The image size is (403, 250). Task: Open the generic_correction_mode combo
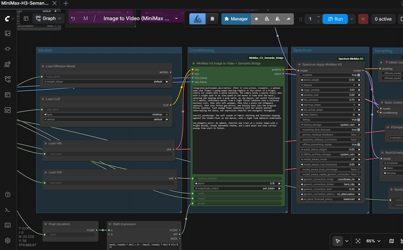click(330, 179)
